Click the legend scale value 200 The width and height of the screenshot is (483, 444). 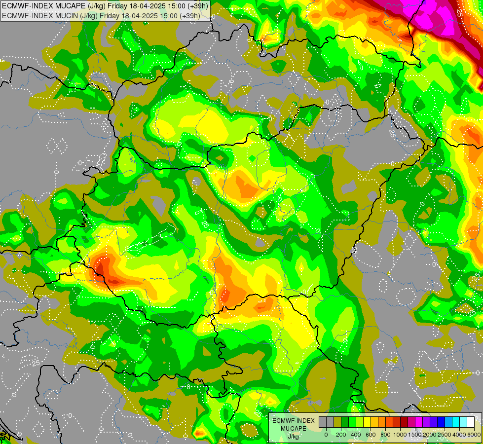tap(341, 435)
